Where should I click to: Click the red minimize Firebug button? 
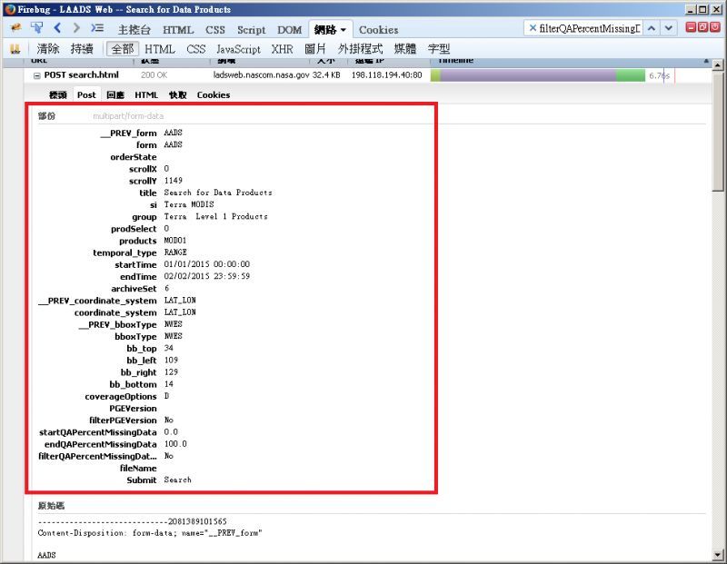click(690, 29)
